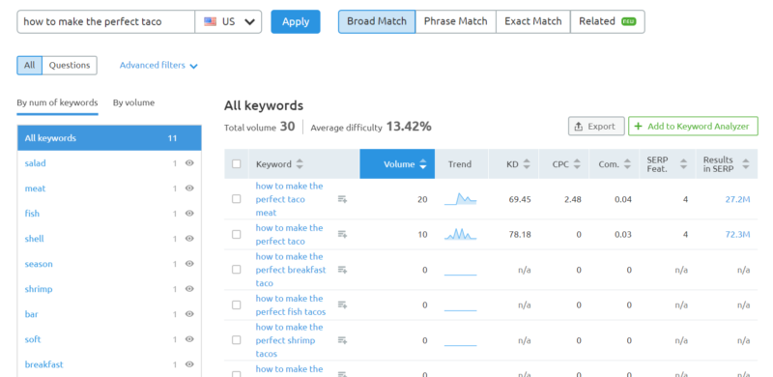This screenshot has height=377, width=773.
Task: Click add-to-list icon beside perfect fish tacos
Action: tap(342, 305)
